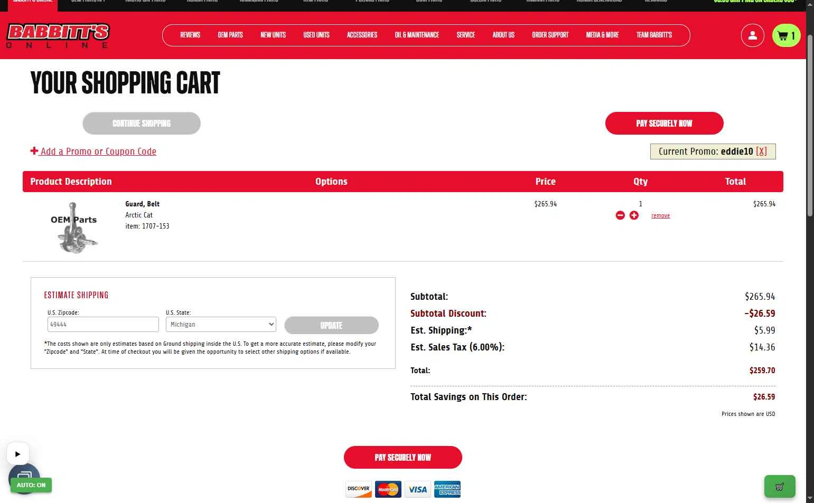The image size is (814, 503).
Task: Click the Update shipping button
Action: click(331, 325)
